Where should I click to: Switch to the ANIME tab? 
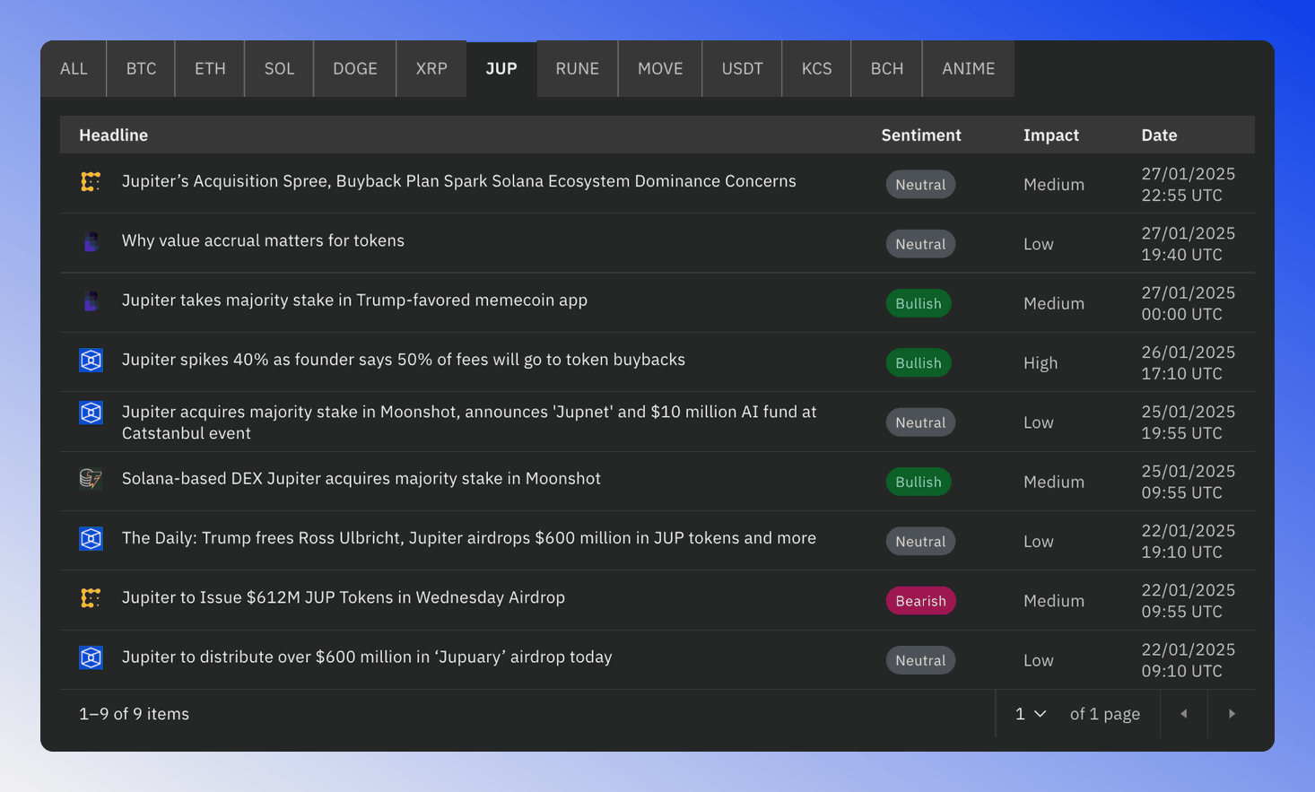point(969,68)
